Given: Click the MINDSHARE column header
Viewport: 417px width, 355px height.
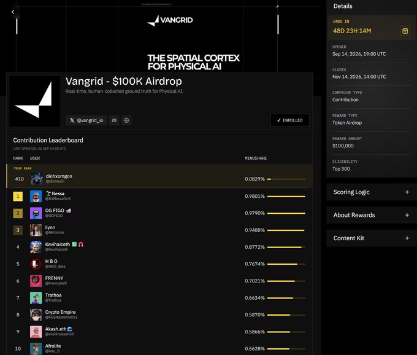Looking at the screenshot, I should pyautogui.click(x=256, y=158).
